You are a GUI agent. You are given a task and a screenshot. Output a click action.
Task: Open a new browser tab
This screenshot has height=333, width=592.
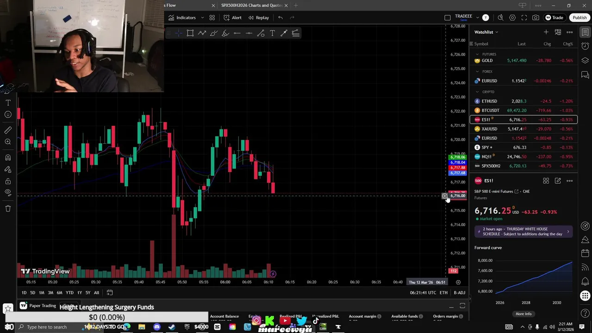[296, 6]
